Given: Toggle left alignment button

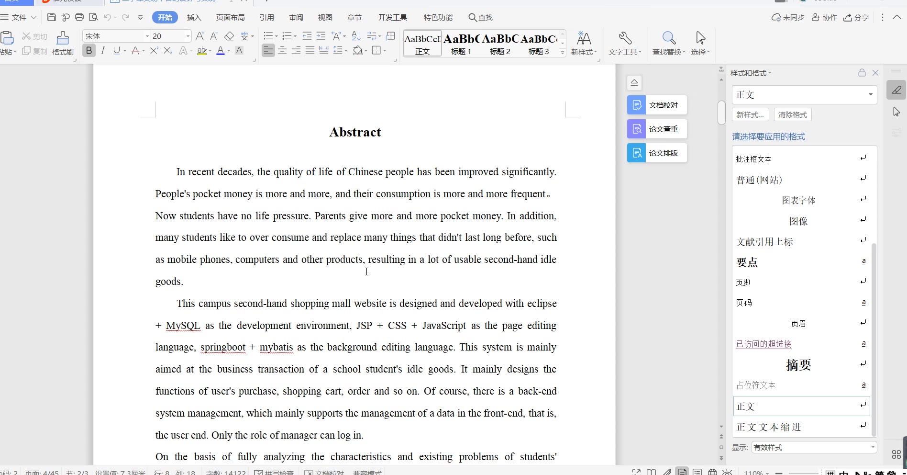Looking at the screenshot, I should click(268, 51).
